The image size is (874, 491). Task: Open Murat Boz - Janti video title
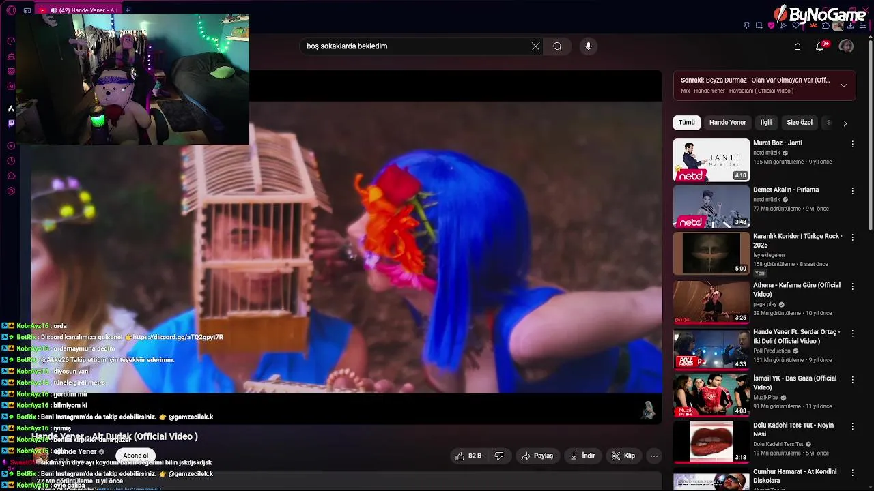click(778, 143)
